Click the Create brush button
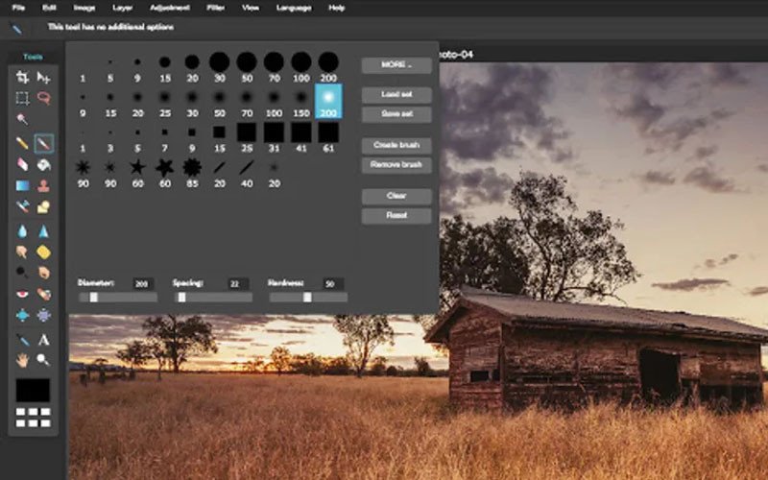 396,145
